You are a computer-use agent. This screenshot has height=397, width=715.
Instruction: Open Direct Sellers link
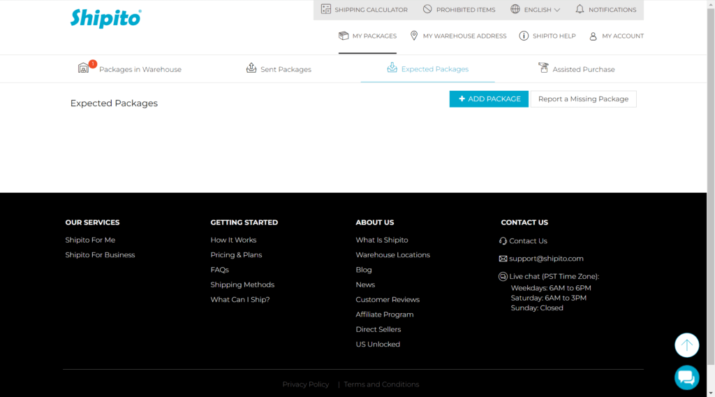tap(378, 329)
